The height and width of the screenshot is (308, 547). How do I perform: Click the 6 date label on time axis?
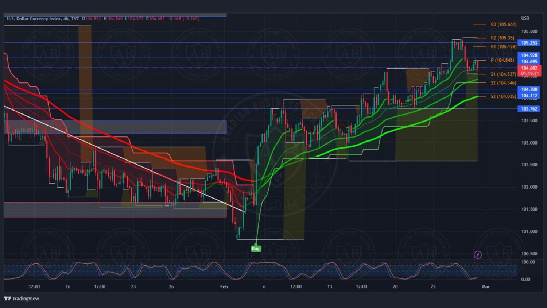[x=264, y=287]
